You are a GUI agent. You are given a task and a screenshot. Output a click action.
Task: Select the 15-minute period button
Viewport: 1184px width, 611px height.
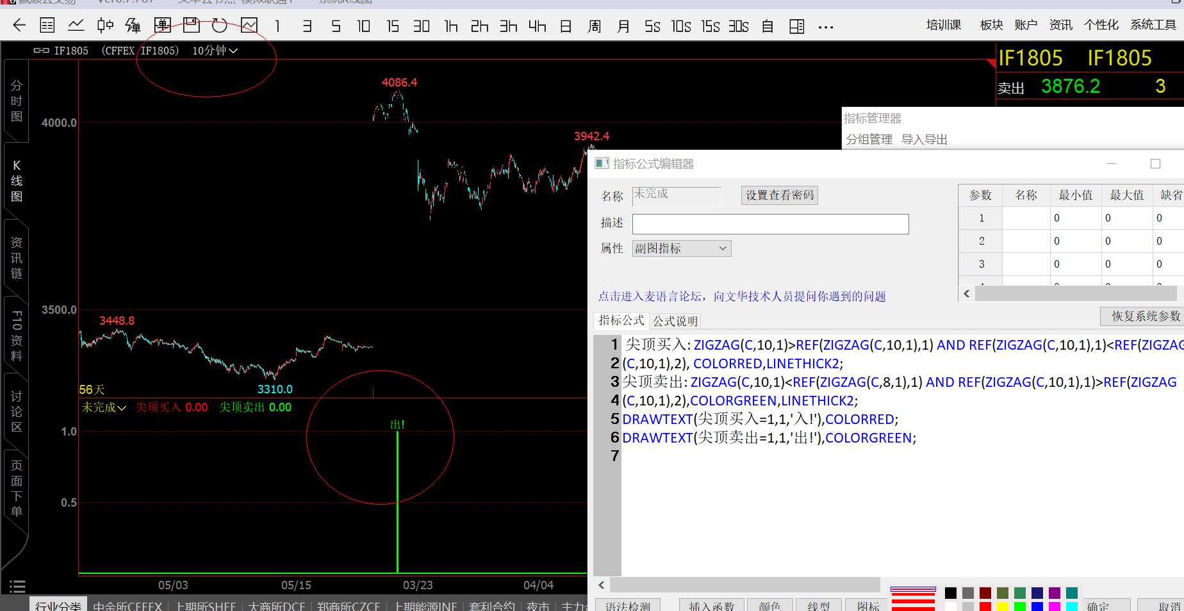pyautogui.click(x=393, y=26)
